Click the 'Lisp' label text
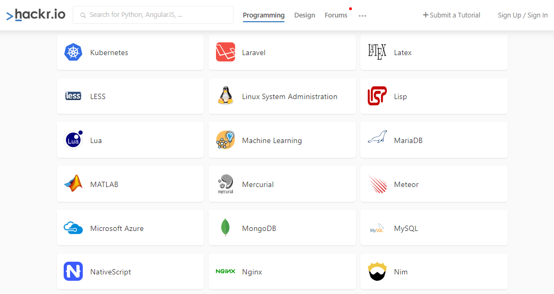Screen dimensions: 554x294 400,96
